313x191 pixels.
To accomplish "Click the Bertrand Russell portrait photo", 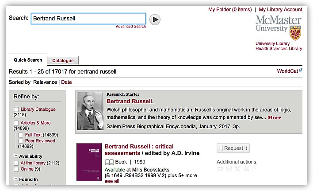I will point(90,111).
